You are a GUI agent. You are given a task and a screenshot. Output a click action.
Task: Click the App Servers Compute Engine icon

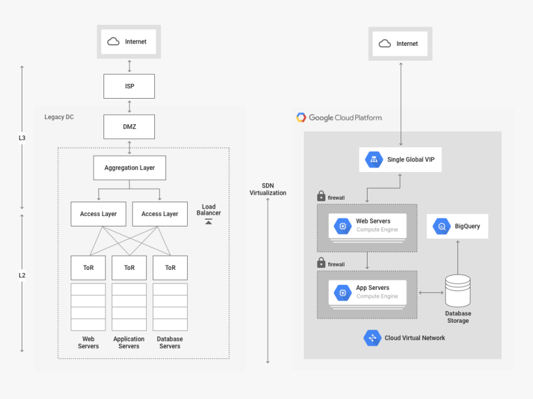click(x=343, y=293)
